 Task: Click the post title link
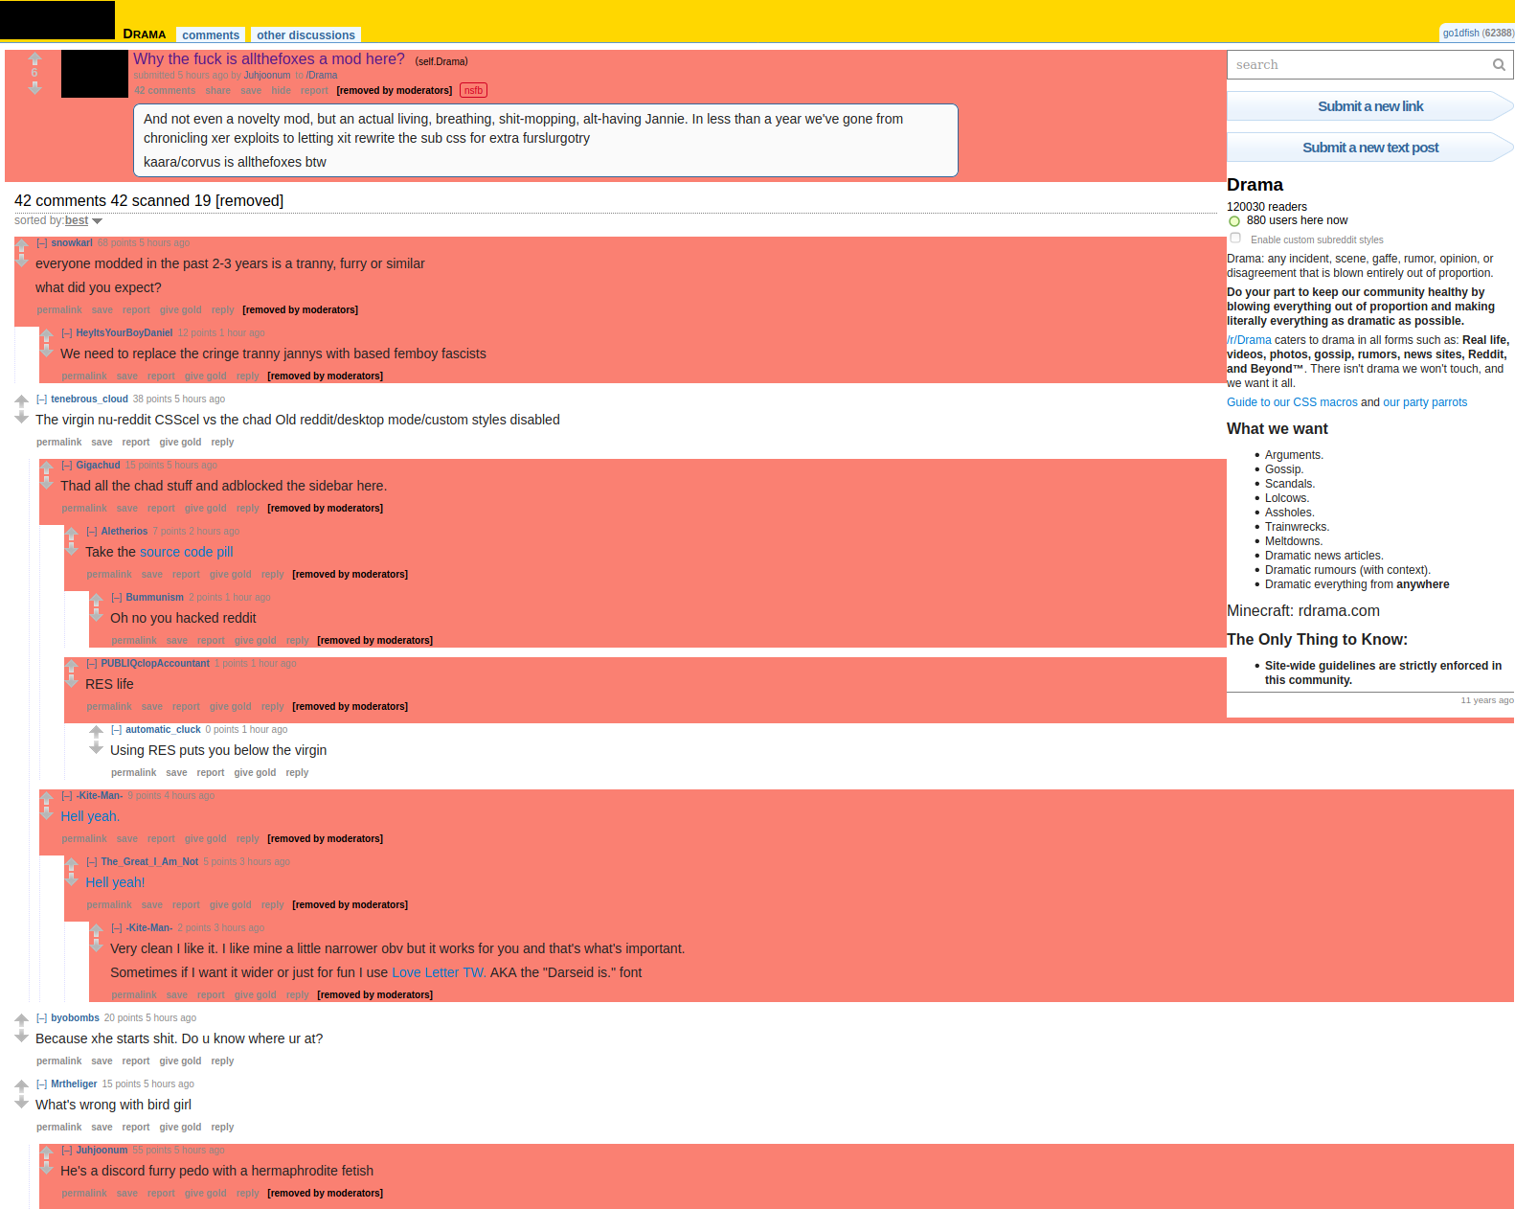click(269, 59)
